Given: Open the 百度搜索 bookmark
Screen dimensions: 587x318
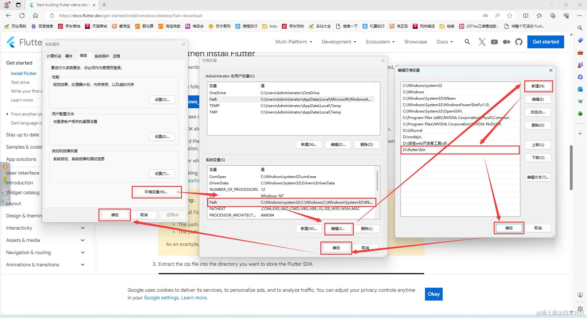Looking at the screenshot, I should [42, 26].
